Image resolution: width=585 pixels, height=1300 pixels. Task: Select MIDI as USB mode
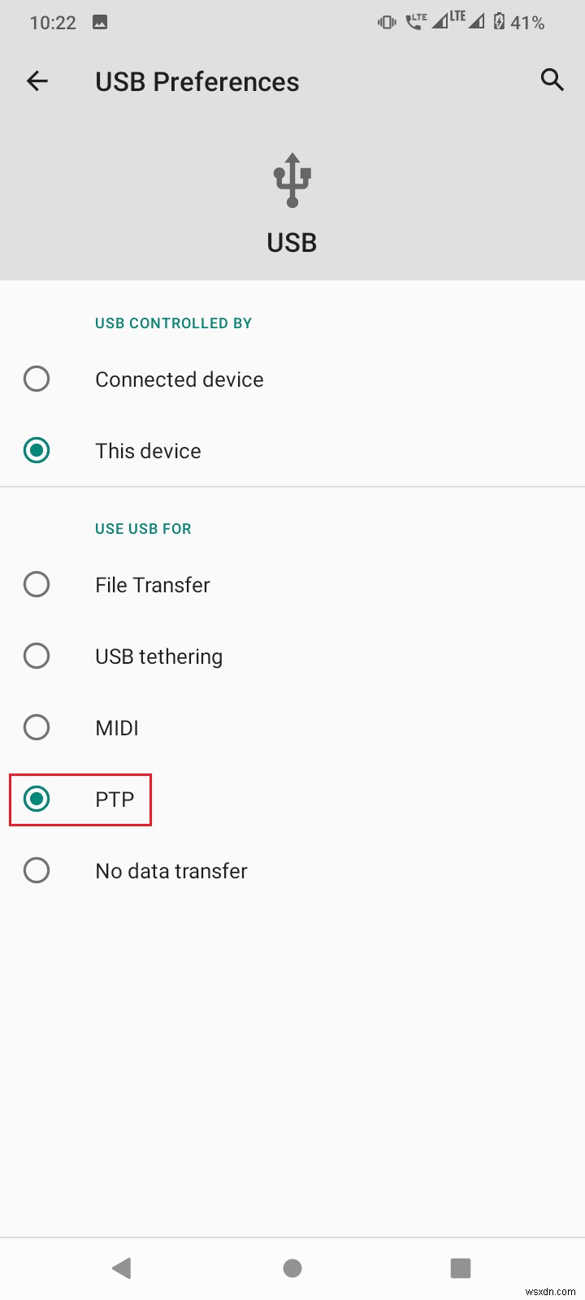116,727
